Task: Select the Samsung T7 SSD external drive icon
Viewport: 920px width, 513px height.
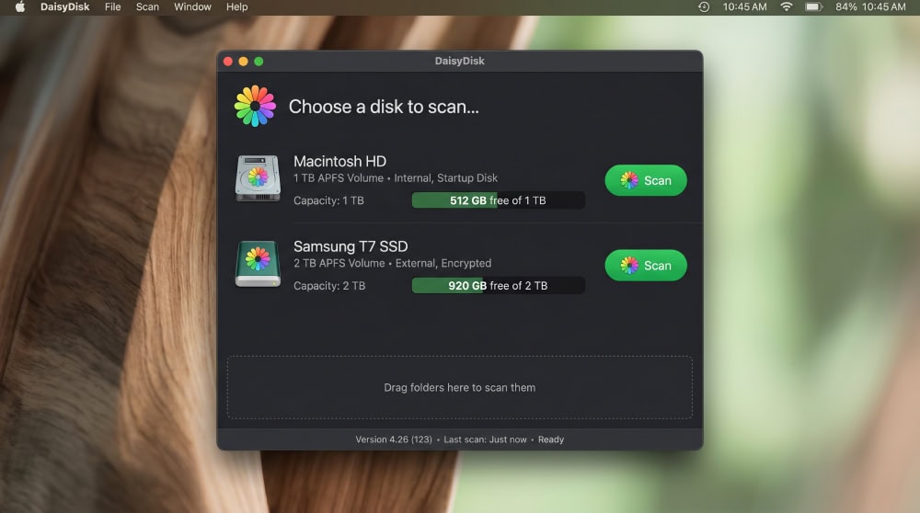Action: [x=258, y=263]
